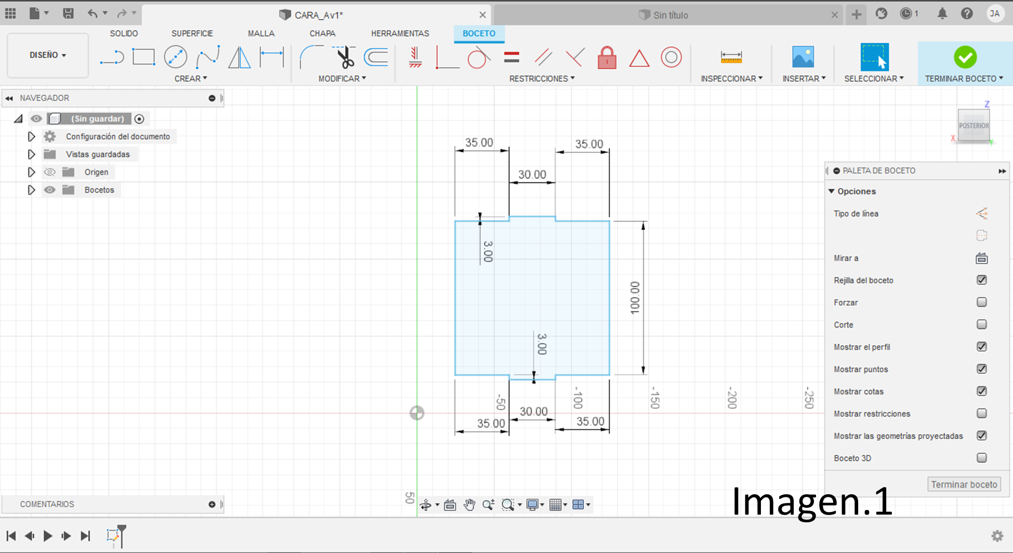Image resolution: width=1013 pixels, height=553 pixels.
Task: Switch to the CHAPA tab
Action: pyautogui.click(x=322, y=33)
